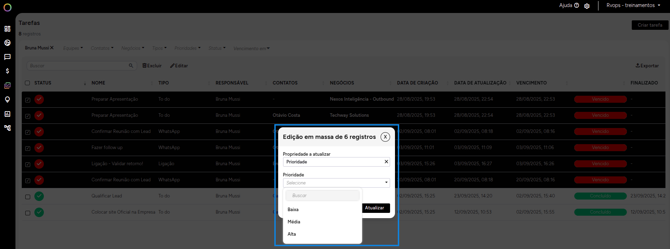Image resolution: width=670 pixels, height=249 pixels.
Task: Select the Alta priority option
Action: (292, 234)
